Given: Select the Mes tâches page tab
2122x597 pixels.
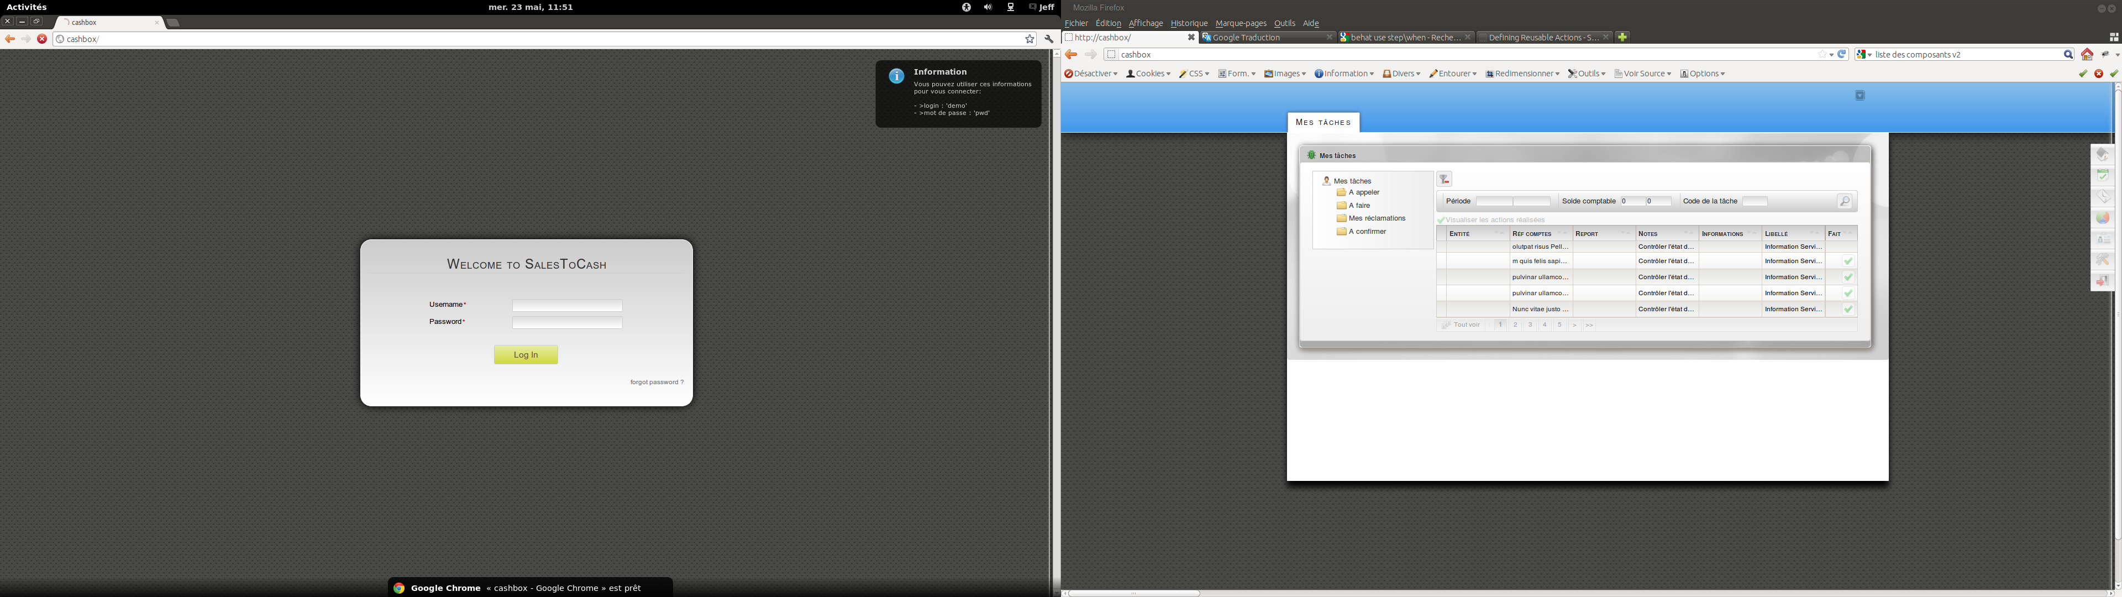Looking at the screenshot, I should 1323,122.
